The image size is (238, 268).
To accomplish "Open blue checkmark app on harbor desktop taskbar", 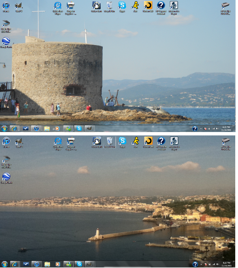I will tap(26, 264).
